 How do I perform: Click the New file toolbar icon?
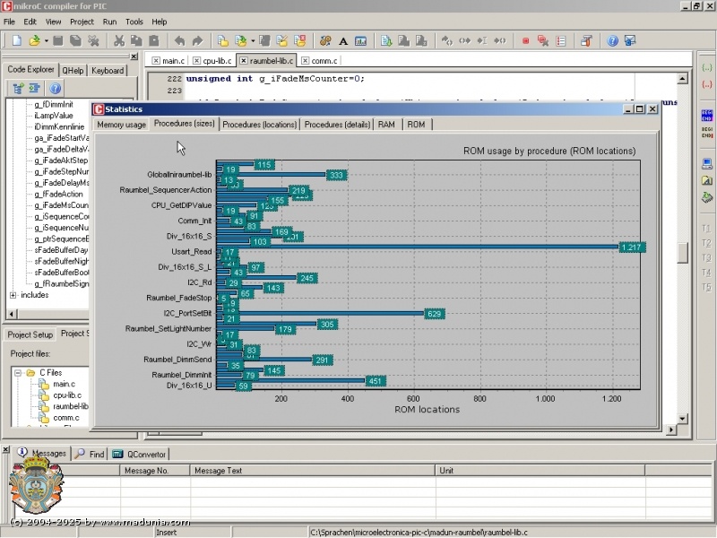[x=17, y=40]
